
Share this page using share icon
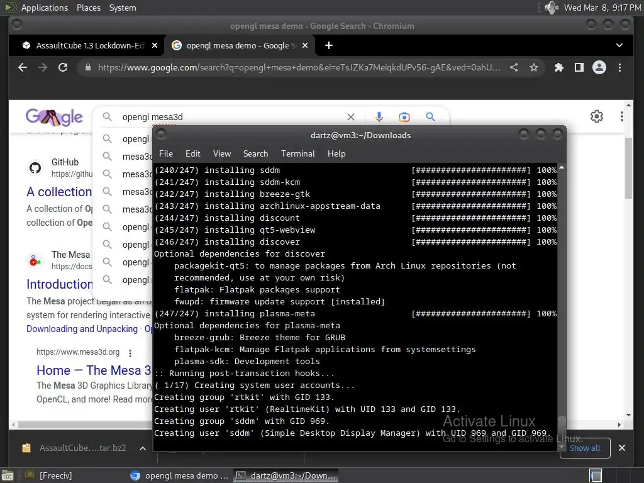514,67
